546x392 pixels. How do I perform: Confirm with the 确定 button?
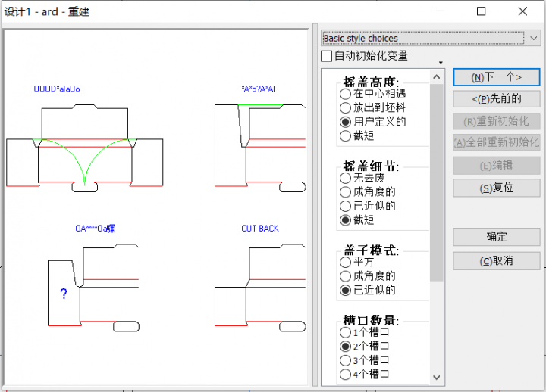(x=496, y=238)
